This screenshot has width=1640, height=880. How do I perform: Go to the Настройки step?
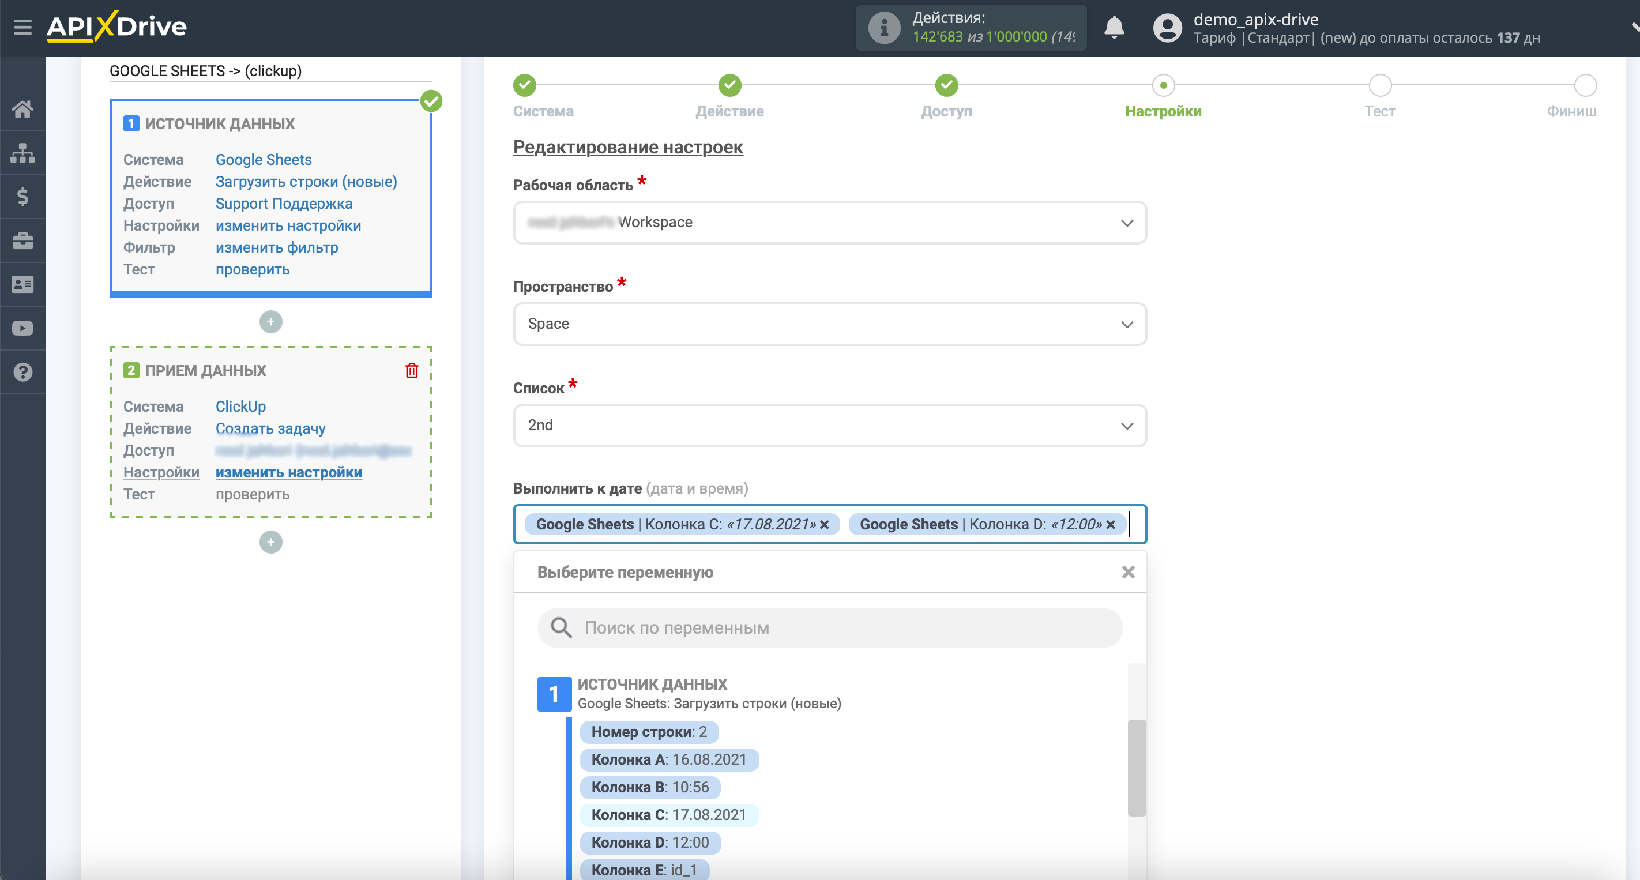click(1163, 85)
